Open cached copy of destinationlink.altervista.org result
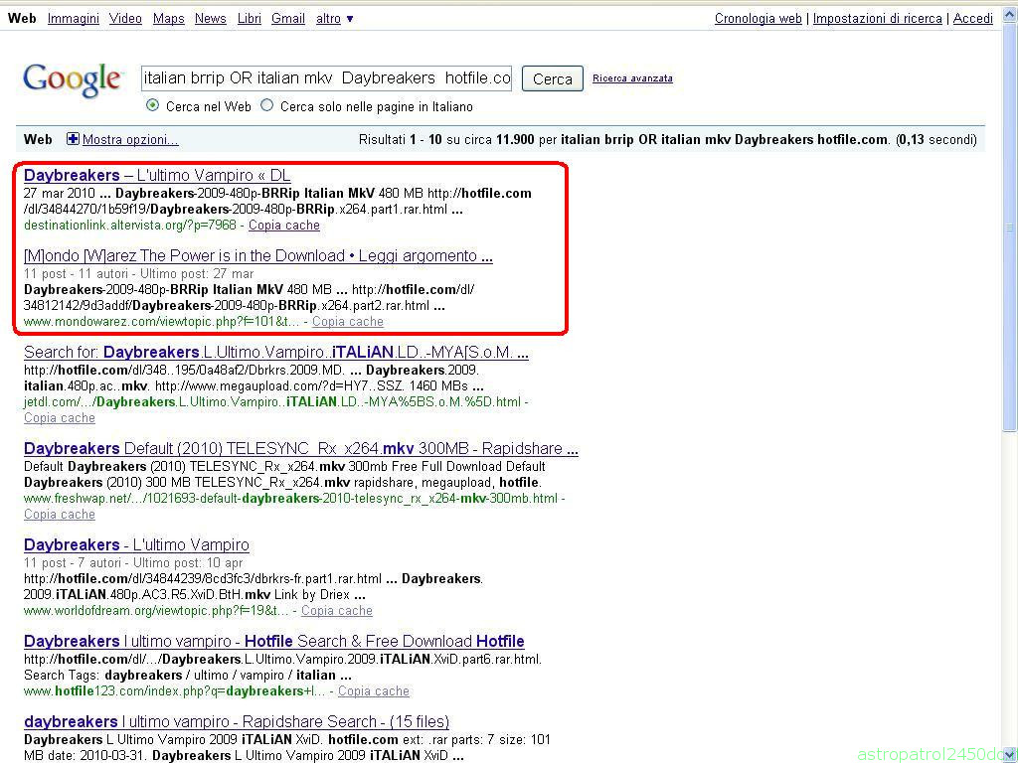The width and height of the screenshot is (1018, 763). click(x=284, y=226)
